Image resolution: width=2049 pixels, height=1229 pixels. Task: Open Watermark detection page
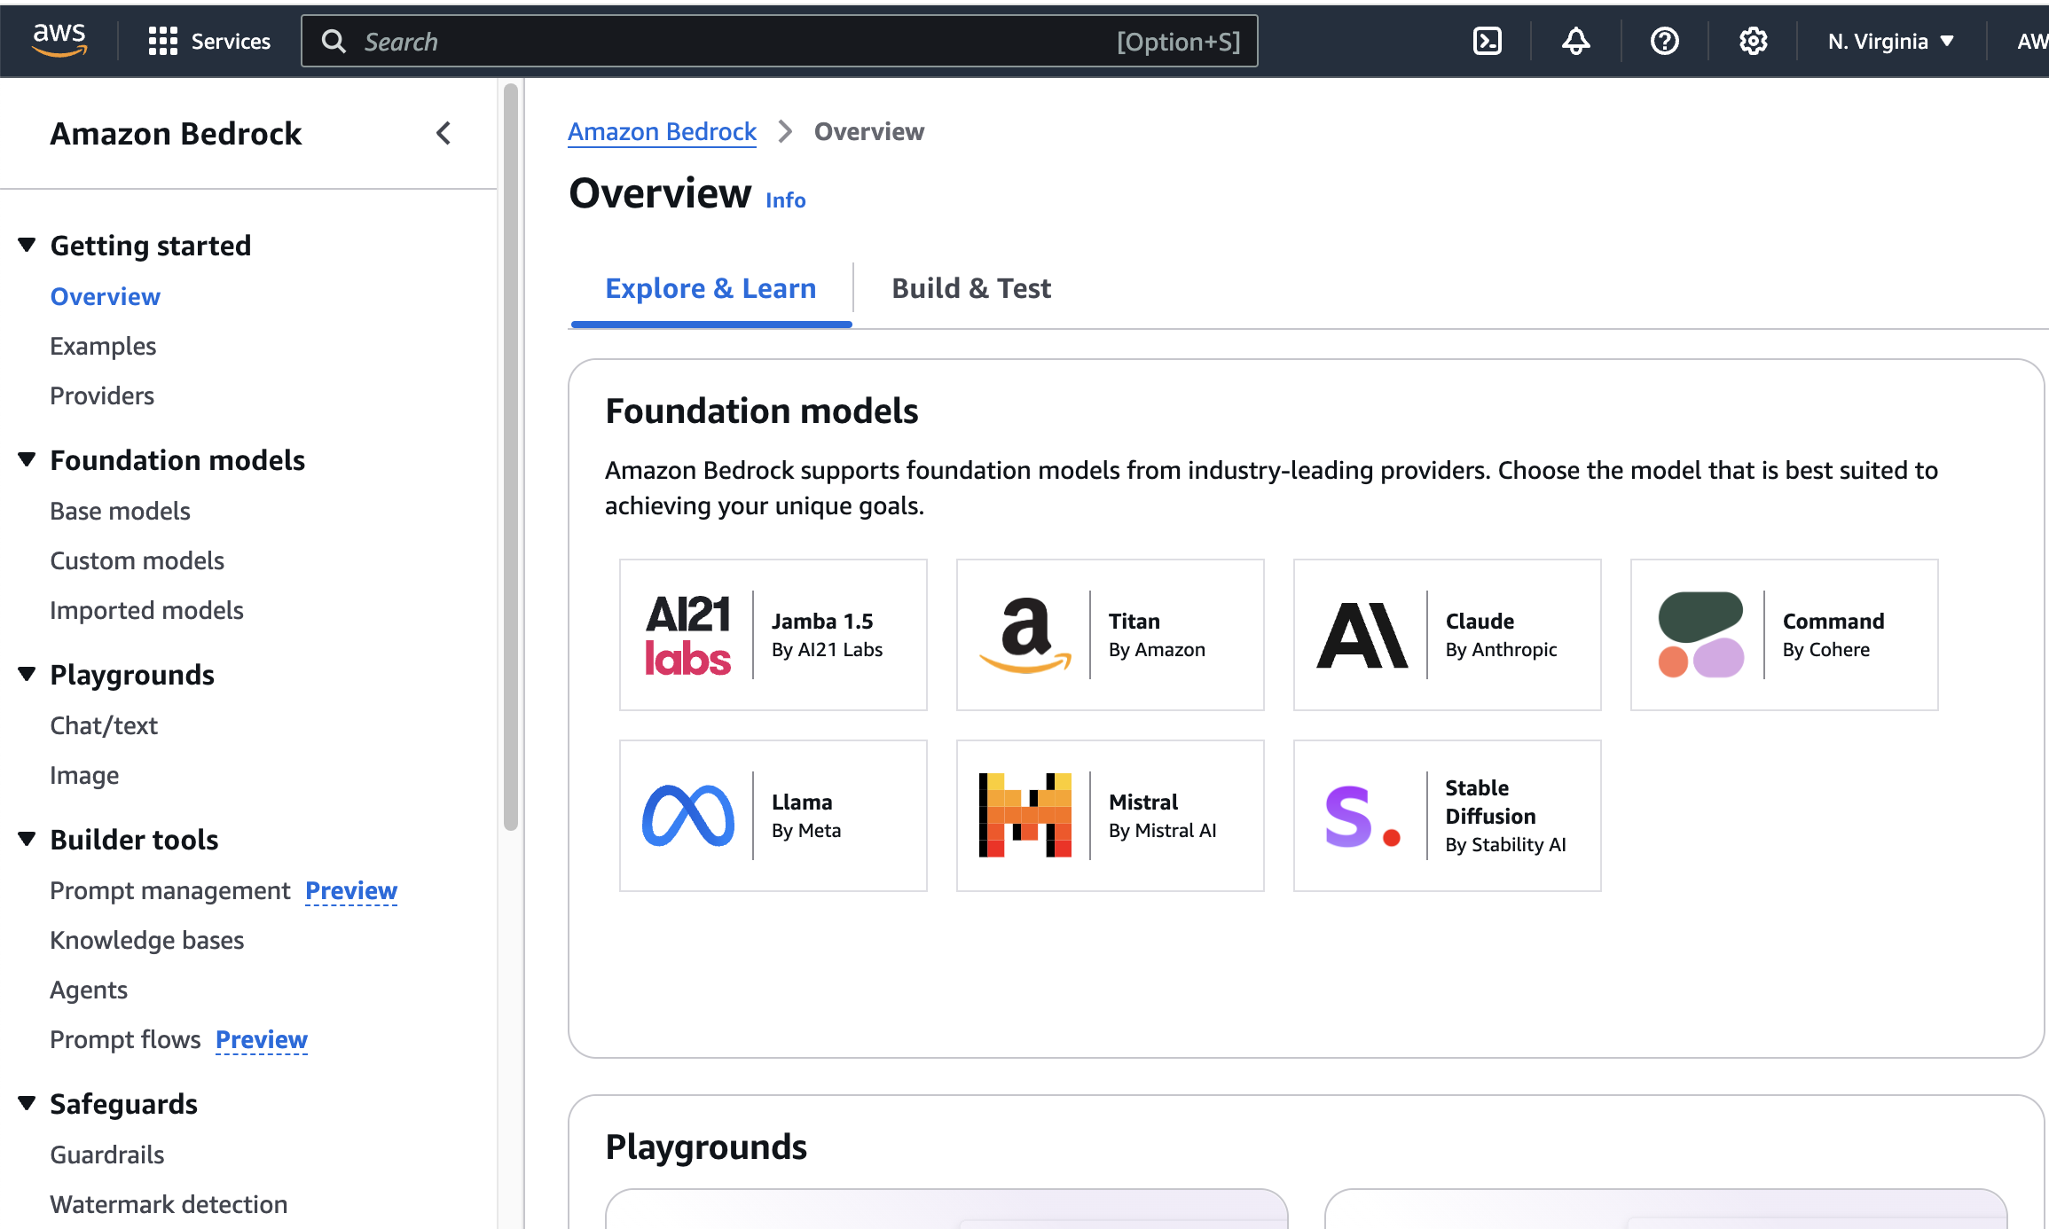tap(169, 1204)
